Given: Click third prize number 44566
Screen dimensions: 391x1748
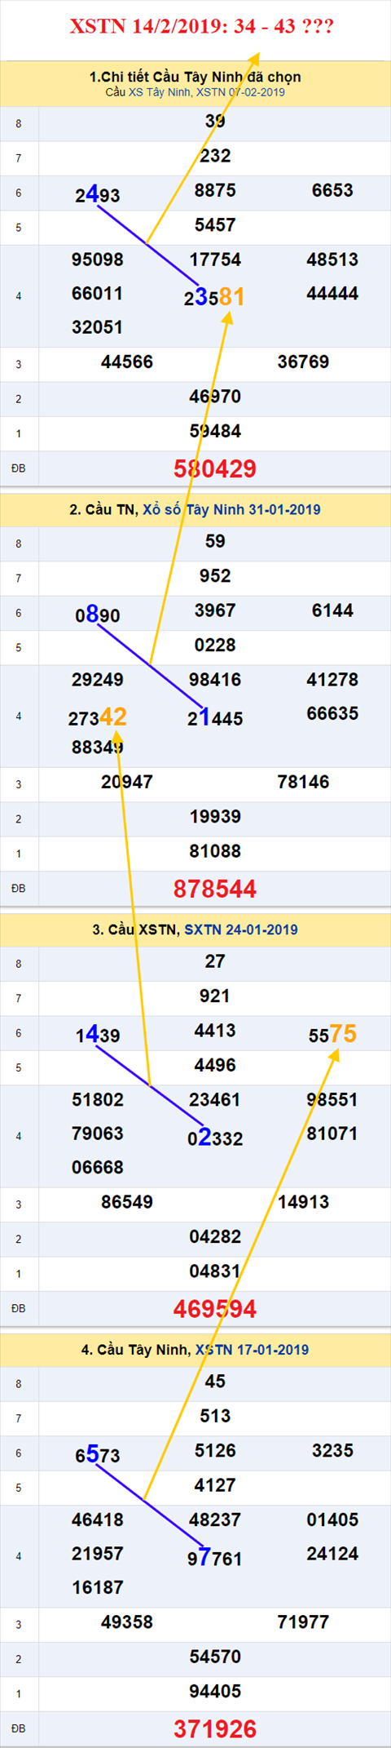Looking at the screenshot, I should 127,362.
